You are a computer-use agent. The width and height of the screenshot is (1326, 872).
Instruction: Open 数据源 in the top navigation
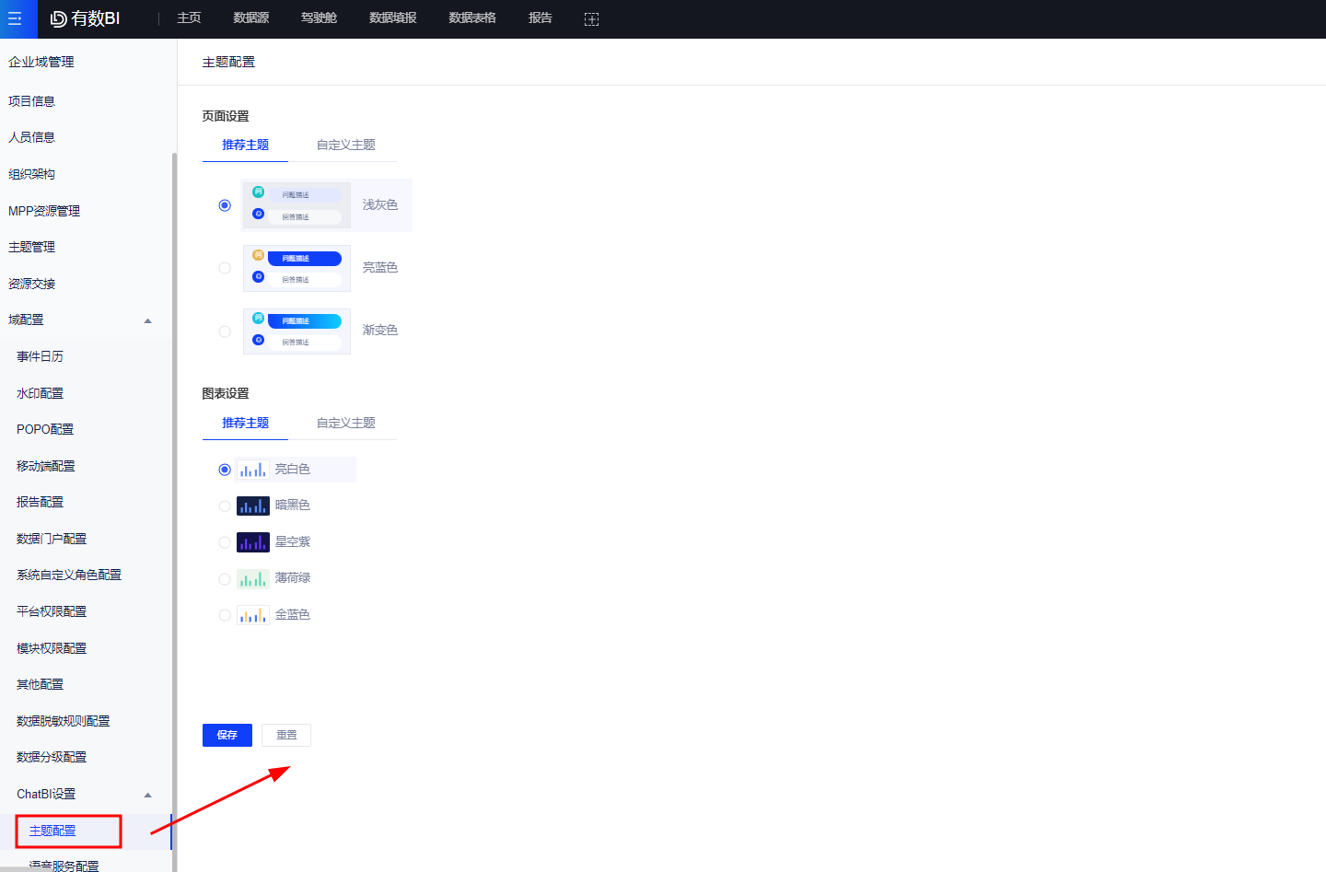point(250,18)
